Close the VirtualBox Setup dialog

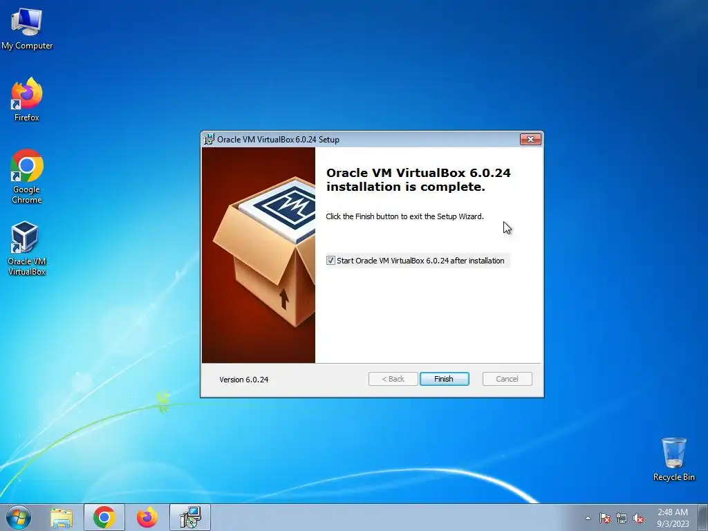(x=530, y=140)
